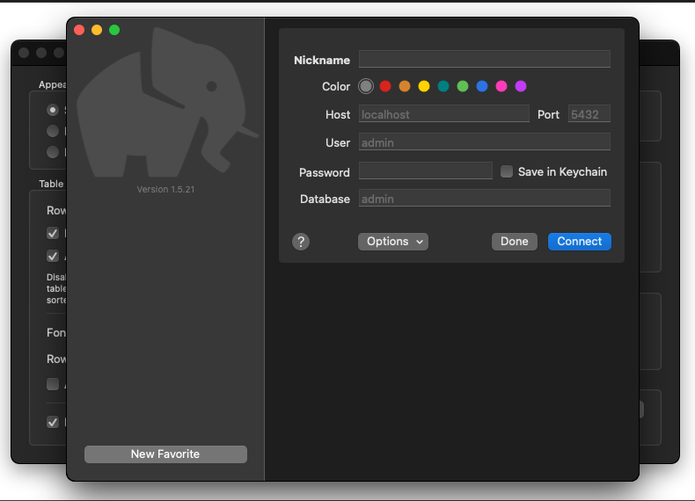Click the New Favorite button
Image resolution: width=695 pixels, height=501 pixels.
(165, 454)
